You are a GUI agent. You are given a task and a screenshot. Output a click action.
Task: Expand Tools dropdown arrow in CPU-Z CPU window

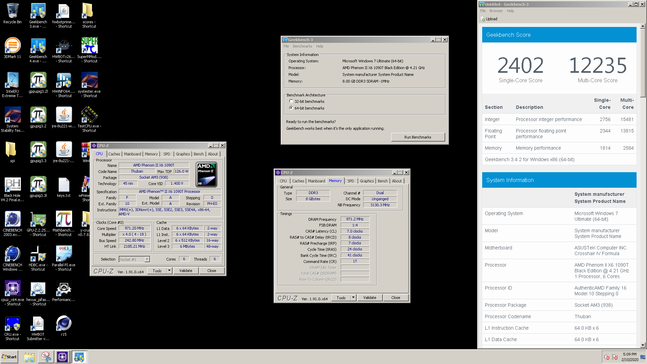[x=170, y=271]
